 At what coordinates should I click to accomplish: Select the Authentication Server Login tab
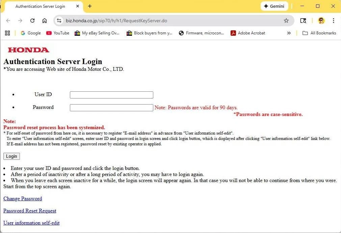point(44,6)
